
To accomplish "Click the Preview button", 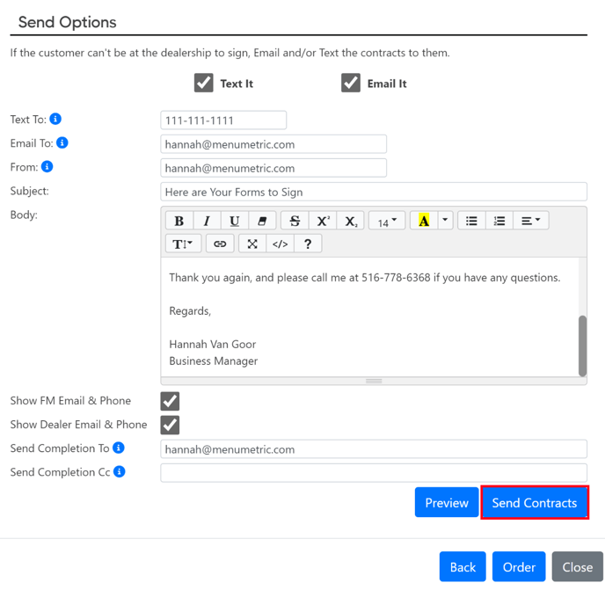I will tap(447, 502).
